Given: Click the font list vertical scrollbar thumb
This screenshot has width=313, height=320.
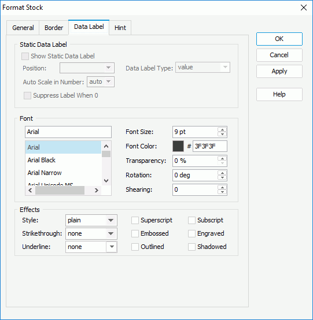Looking at the screenshot, I should 106,154.
